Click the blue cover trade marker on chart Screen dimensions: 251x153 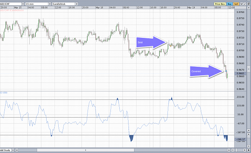click(x=226, y=71)
